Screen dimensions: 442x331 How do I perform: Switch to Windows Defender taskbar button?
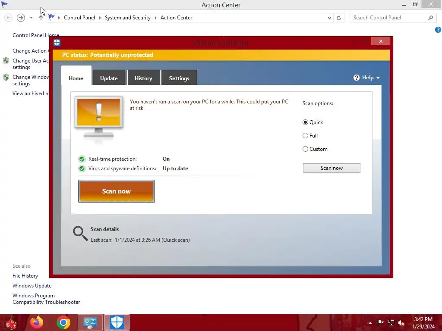(x=117, y=322)
